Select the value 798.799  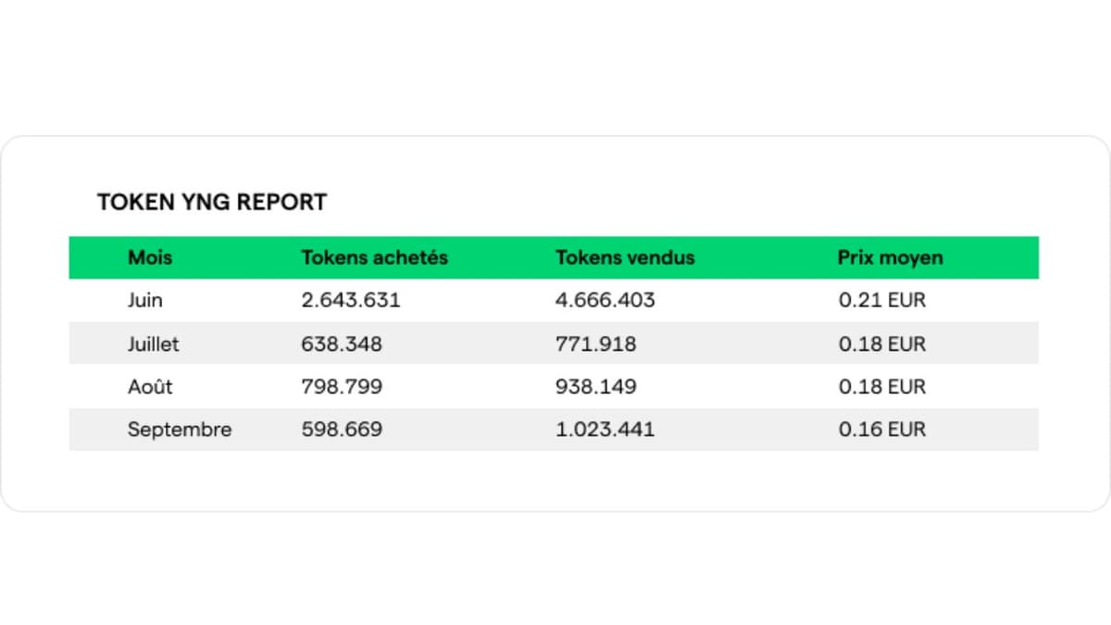[342, 386]
